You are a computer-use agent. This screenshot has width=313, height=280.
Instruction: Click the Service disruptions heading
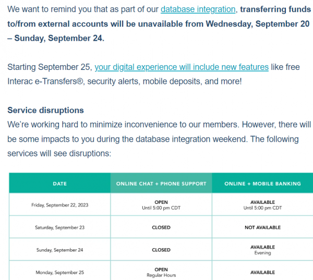pyautogui.click(x=45, y=111)
